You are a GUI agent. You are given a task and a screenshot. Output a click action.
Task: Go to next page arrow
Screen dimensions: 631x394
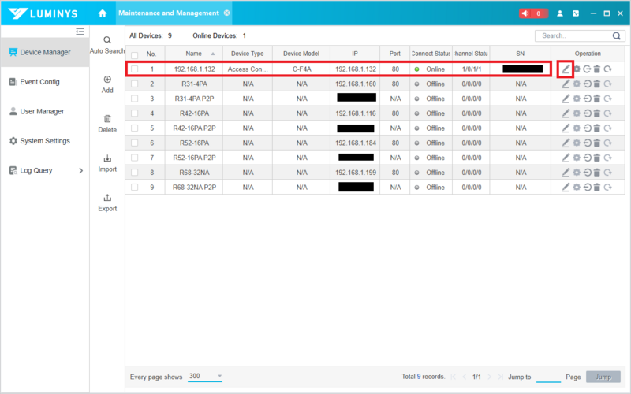coord(489,377)
